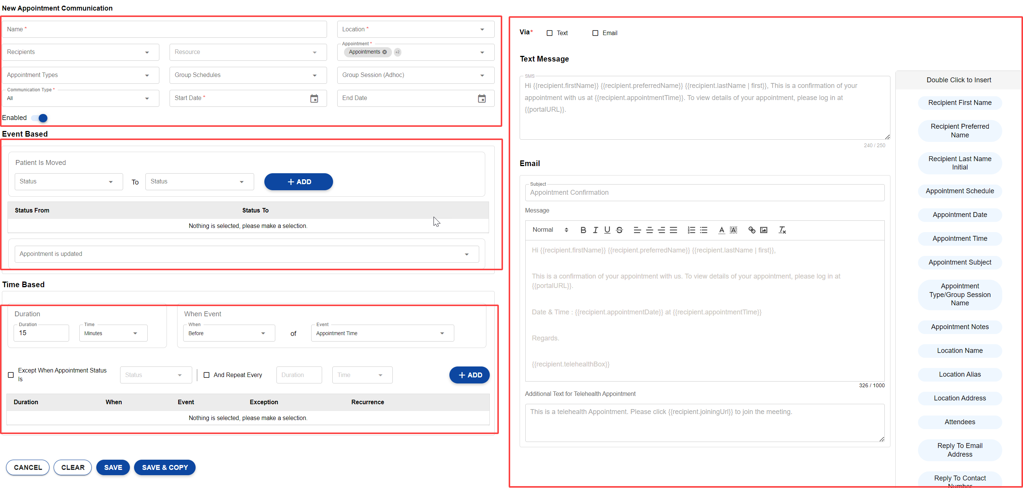Select the Appointment Date insert tag
The height and width of the screenshot is (488, 1023).
(x=959, y=215)
